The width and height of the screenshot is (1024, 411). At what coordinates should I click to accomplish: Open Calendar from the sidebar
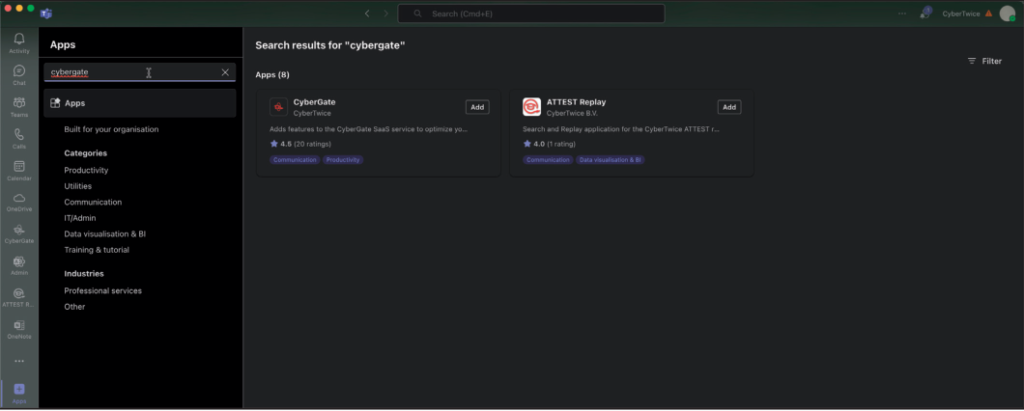point(19,171)
